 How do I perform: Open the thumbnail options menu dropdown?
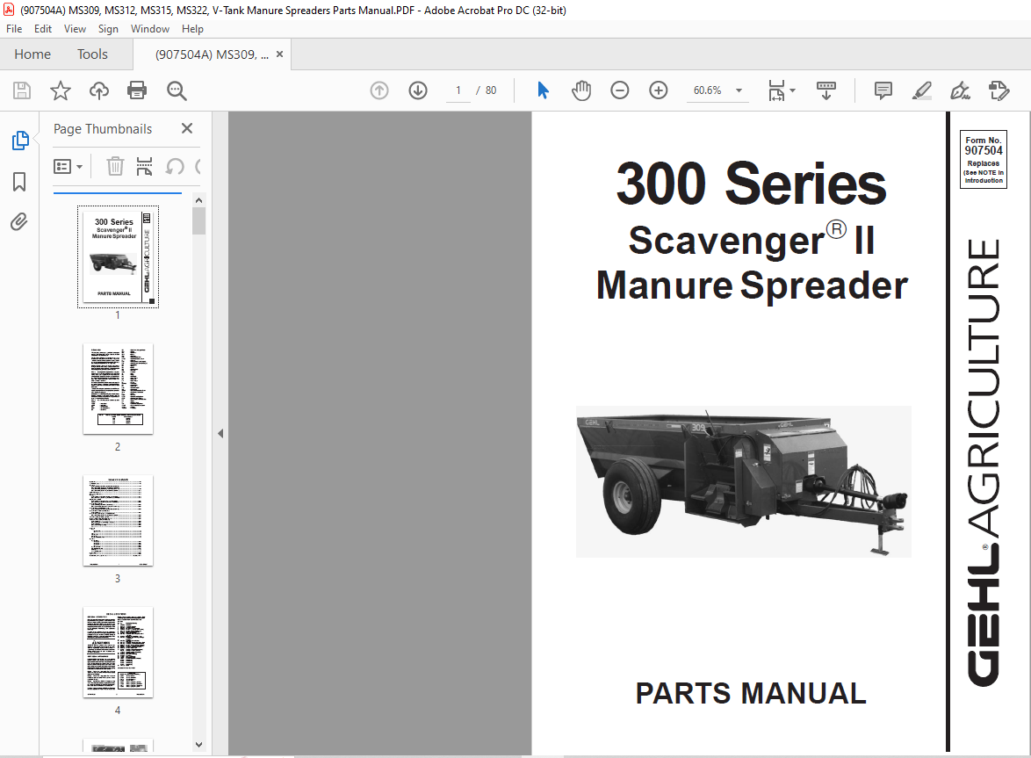[x=68, y=167]
